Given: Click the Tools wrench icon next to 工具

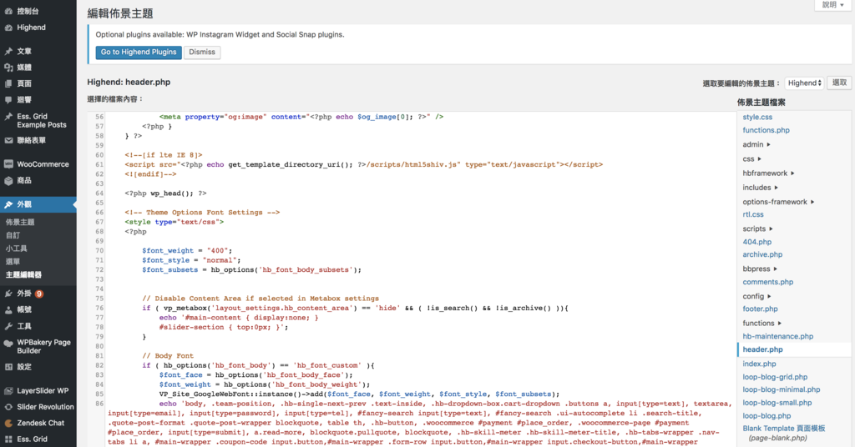Looking at the screenshot, I should [8, 326].
